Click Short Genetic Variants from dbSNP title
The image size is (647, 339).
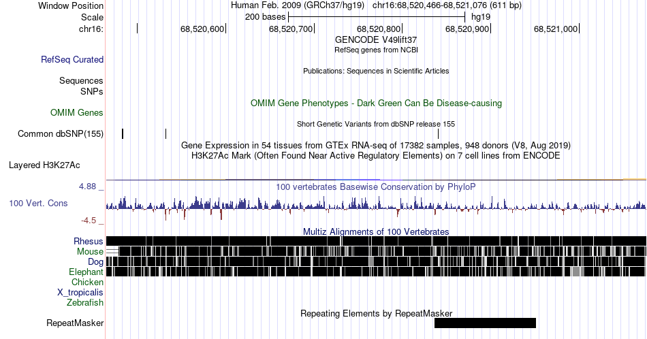pos(376,124)
